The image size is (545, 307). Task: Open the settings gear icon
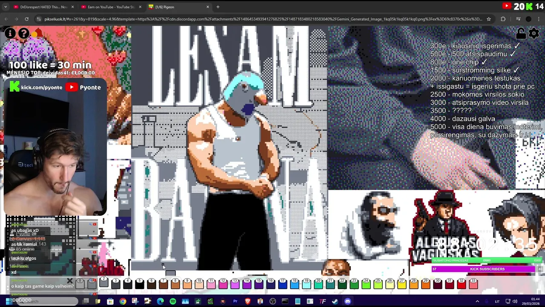point(534,33)
